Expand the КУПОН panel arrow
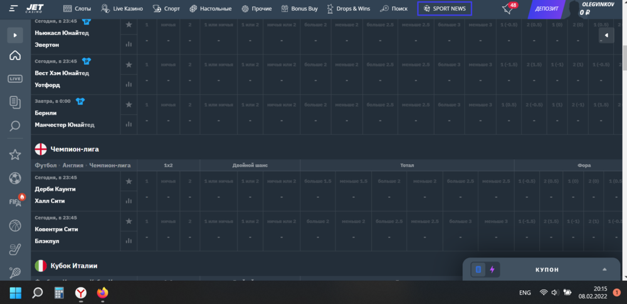The height and width of the screenshot is (304, 627). 604,269
